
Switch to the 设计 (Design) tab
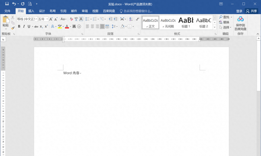[42, 11]
